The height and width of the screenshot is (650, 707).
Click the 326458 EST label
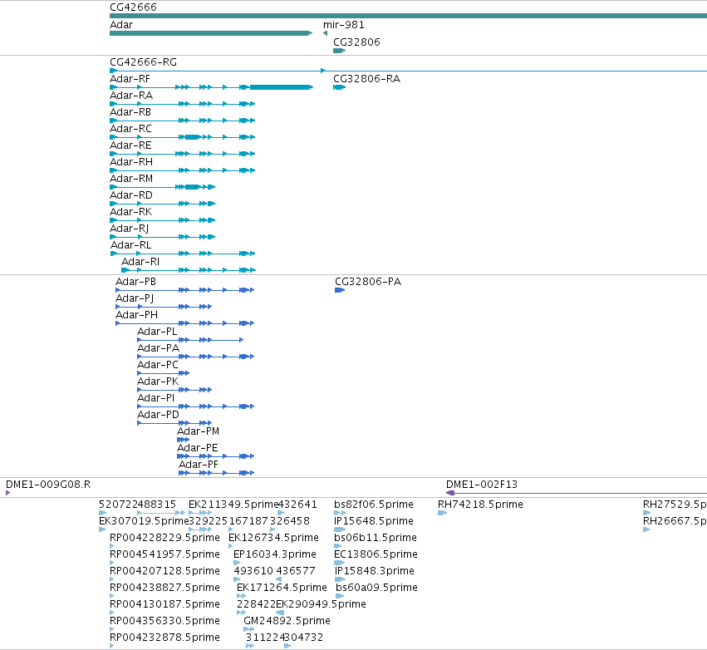pos(289,521)
